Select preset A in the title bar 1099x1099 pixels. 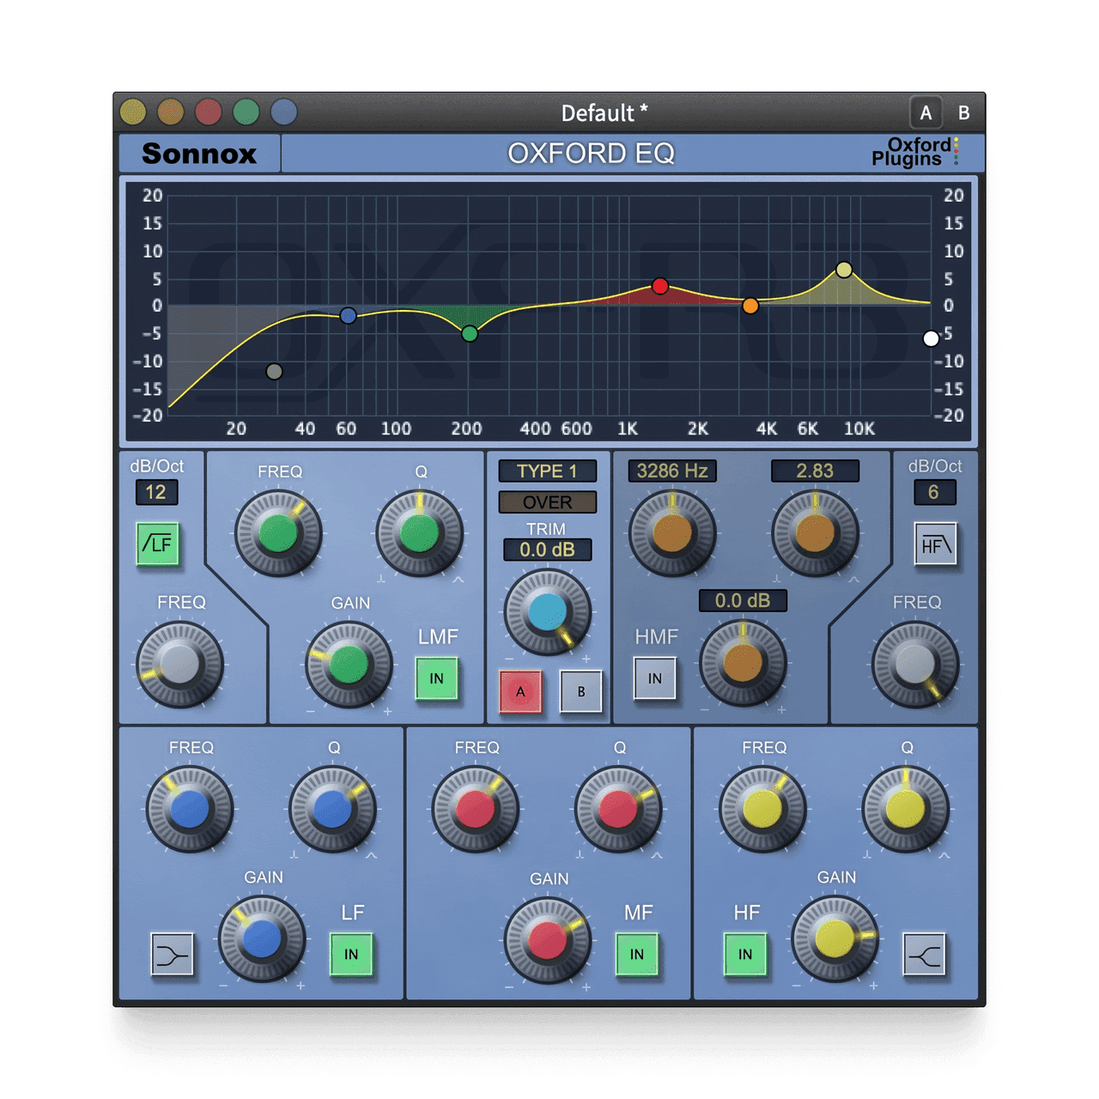tap(926, 112)
